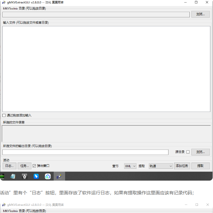Focus the output directory text field
213x213 pixels.
[x=85, y=152]
